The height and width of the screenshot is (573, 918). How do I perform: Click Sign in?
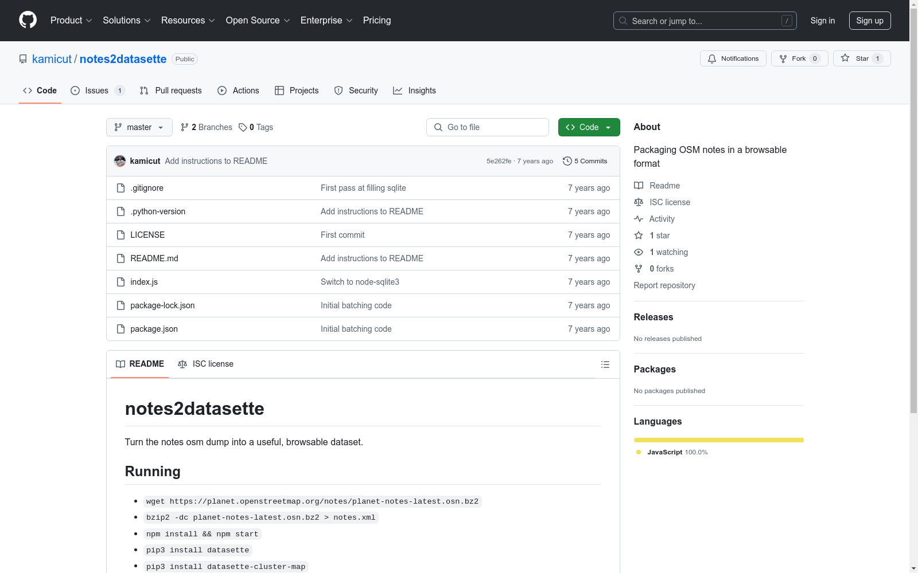point(823,21)
